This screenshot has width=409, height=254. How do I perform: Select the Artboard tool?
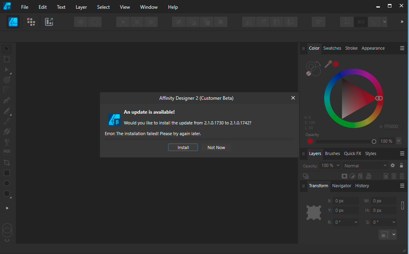(7, 59)
